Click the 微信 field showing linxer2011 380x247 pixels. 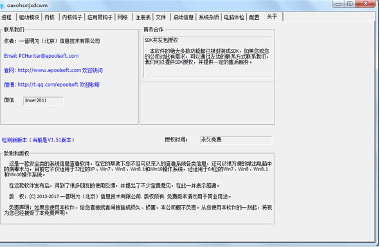43,100
